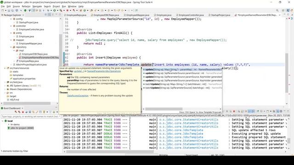294x165 pixels.
Task: Choose batchUpdate(String sql, SqlParameterSource[]) proposal
Action: pyautogui.click(x=182, y=88)
